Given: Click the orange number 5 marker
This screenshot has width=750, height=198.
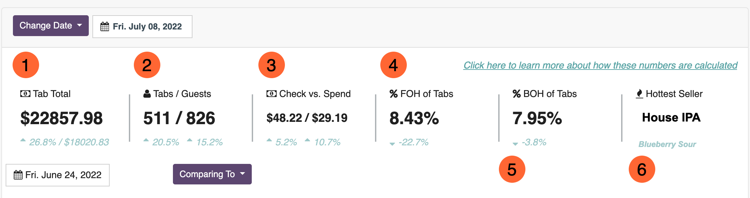Looking at the screenshot, I should [x=512, y=169].
